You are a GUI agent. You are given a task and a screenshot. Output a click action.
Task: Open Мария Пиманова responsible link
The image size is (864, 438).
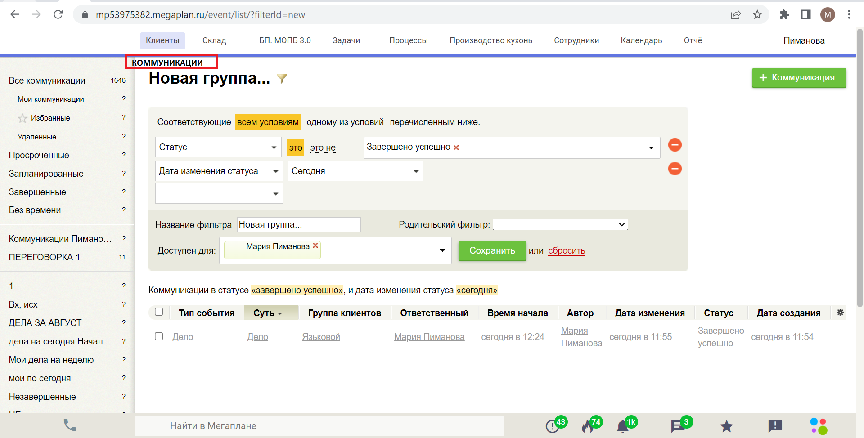pos(429,337)
